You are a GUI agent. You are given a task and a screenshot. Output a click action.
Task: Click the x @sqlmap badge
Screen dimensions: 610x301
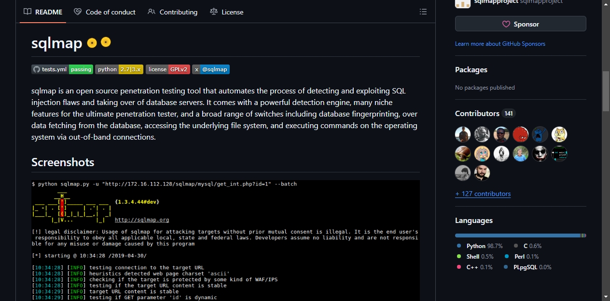(211, 69)
